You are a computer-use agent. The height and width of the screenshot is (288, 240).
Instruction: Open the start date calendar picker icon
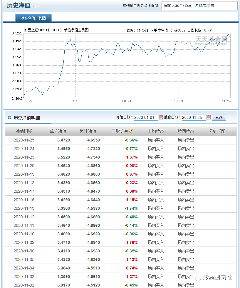[160, 117]
